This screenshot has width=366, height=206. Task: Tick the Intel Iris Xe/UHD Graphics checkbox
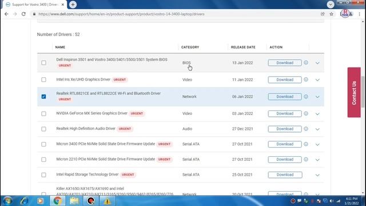click(x=43, y=80)
